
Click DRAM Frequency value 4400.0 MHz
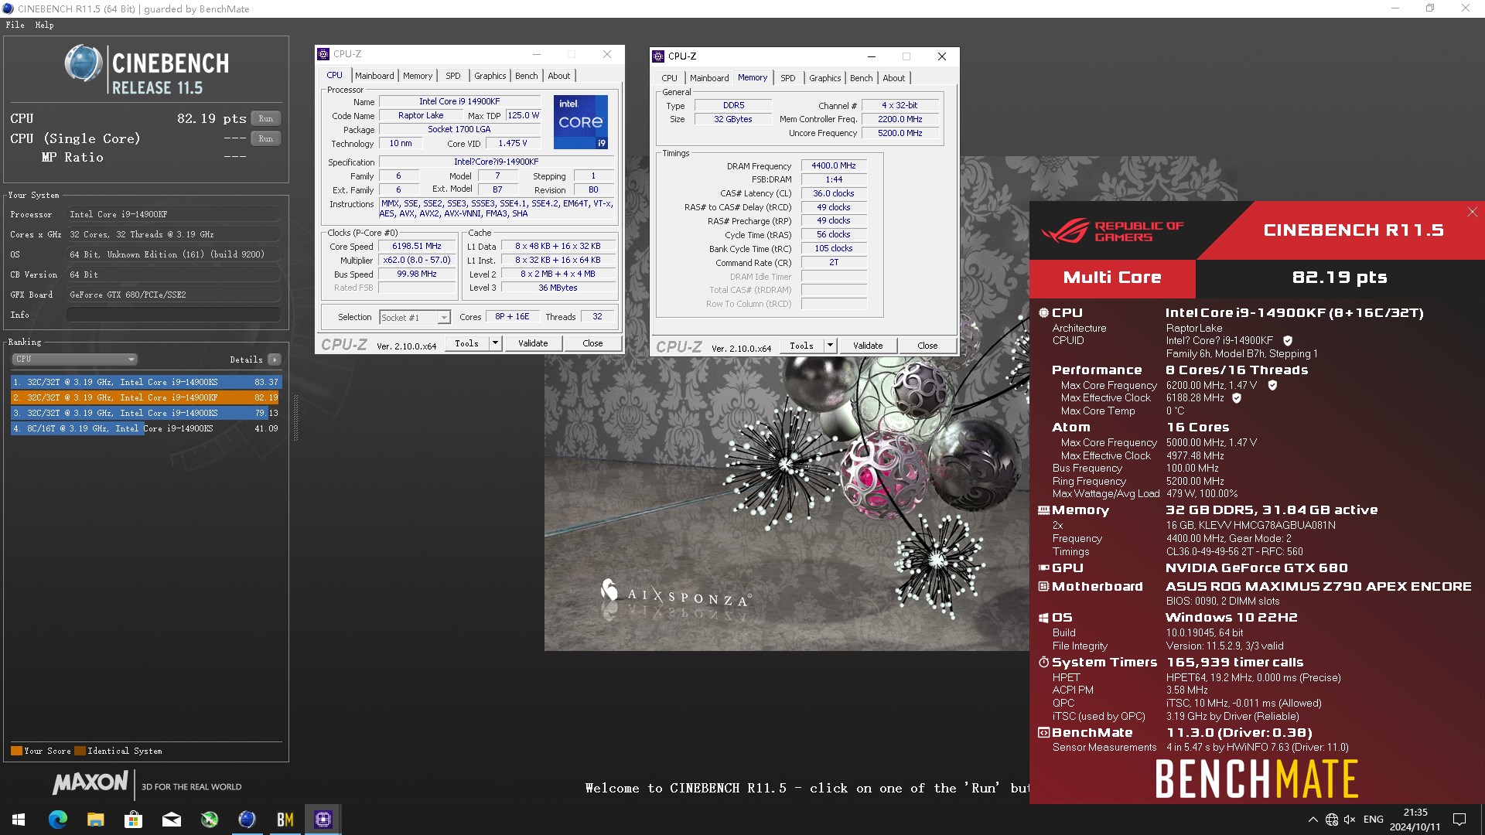click(834, 166)
